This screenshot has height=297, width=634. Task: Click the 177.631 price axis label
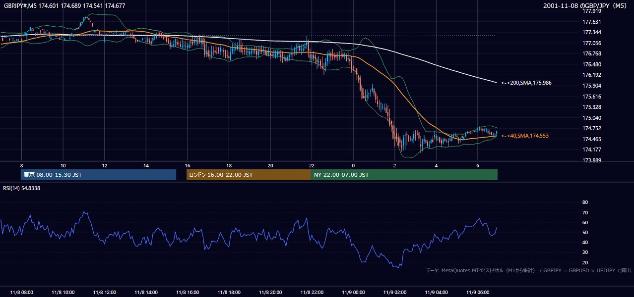(x=592, y=22)
